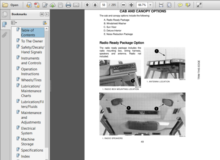Open the bookmarks options menu dropdown

pyautogui.click(x=14, y=23)
